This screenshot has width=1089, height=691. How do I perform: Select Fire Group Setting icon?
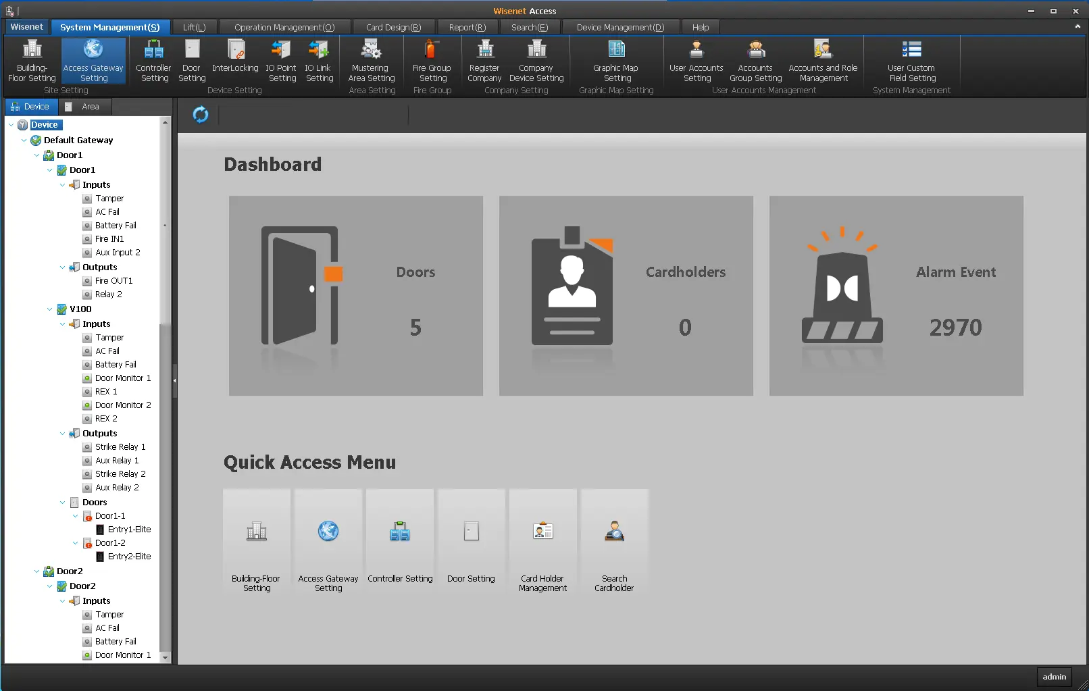pos(432,60)
